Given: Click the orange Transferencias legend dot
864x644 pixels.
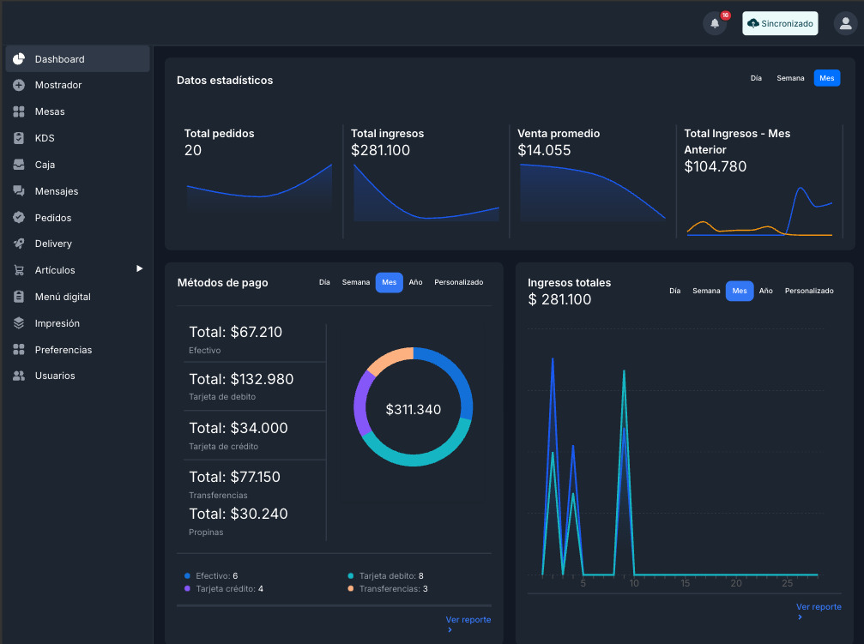Looking at the screenshot, I should pyautogui.click(x=350, y=589).
